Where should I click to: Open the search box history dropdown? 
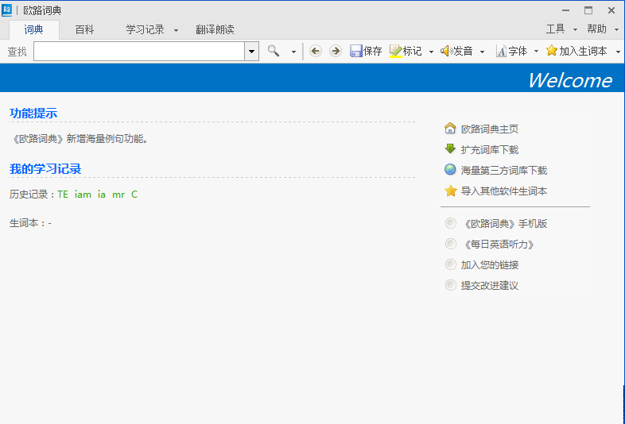(251, 52)
